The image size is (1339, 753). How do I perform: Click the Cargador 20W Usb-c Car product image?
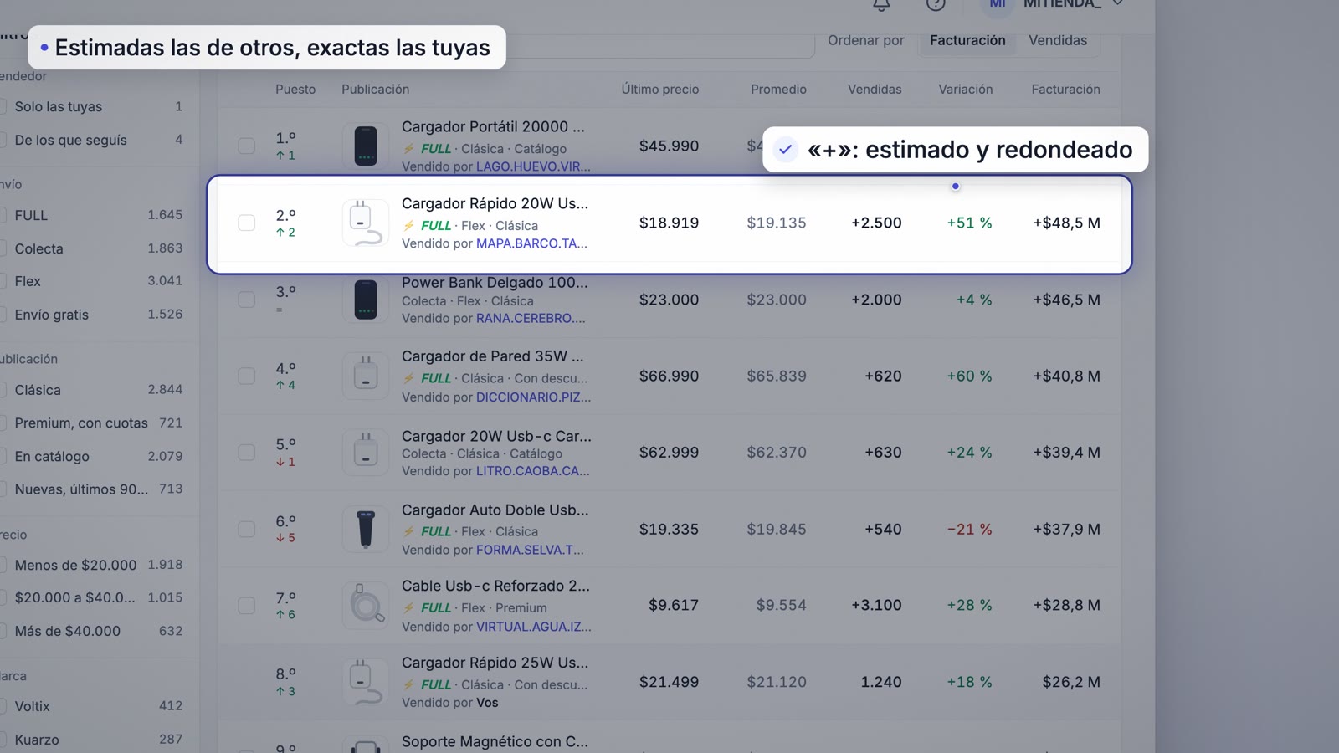tap(366, 453)
